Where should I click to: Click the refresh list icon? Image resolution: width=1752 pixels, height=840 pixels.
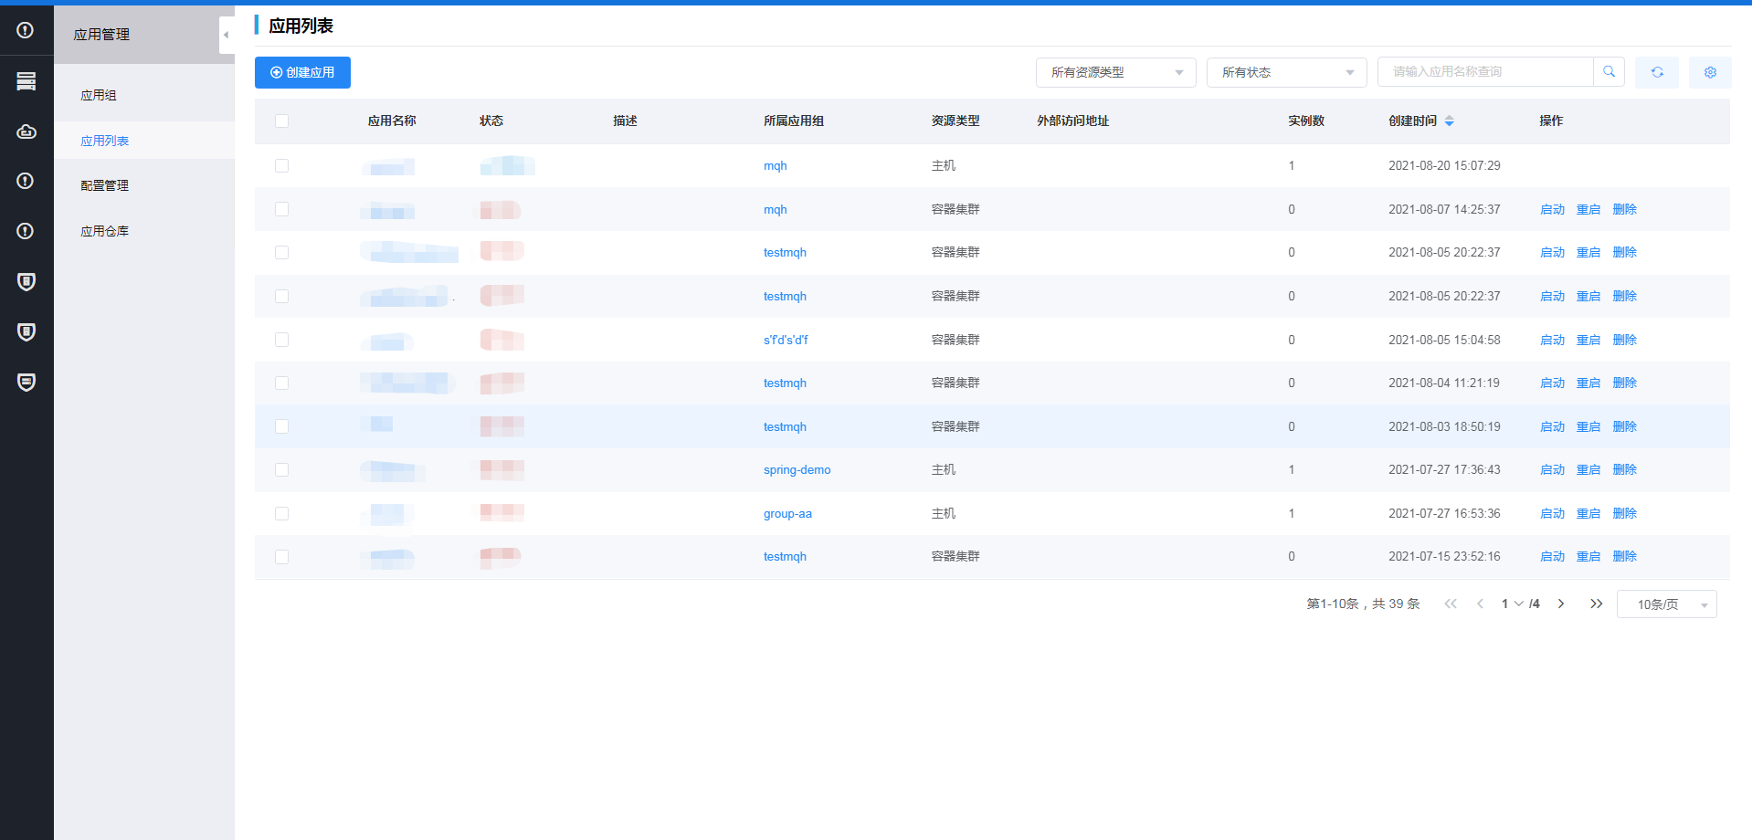click(x=1656, y=72)
